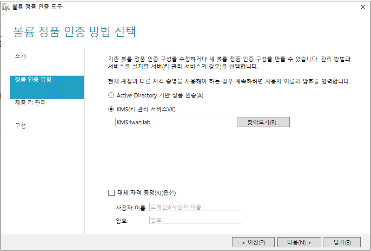The width and height of the screenshot is (371, 251).
Task: Click the 사용자 이름: label
Action: tap(131, 207)
